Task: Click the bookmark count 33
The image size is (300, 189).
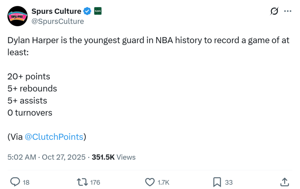Action: [229, 182]
